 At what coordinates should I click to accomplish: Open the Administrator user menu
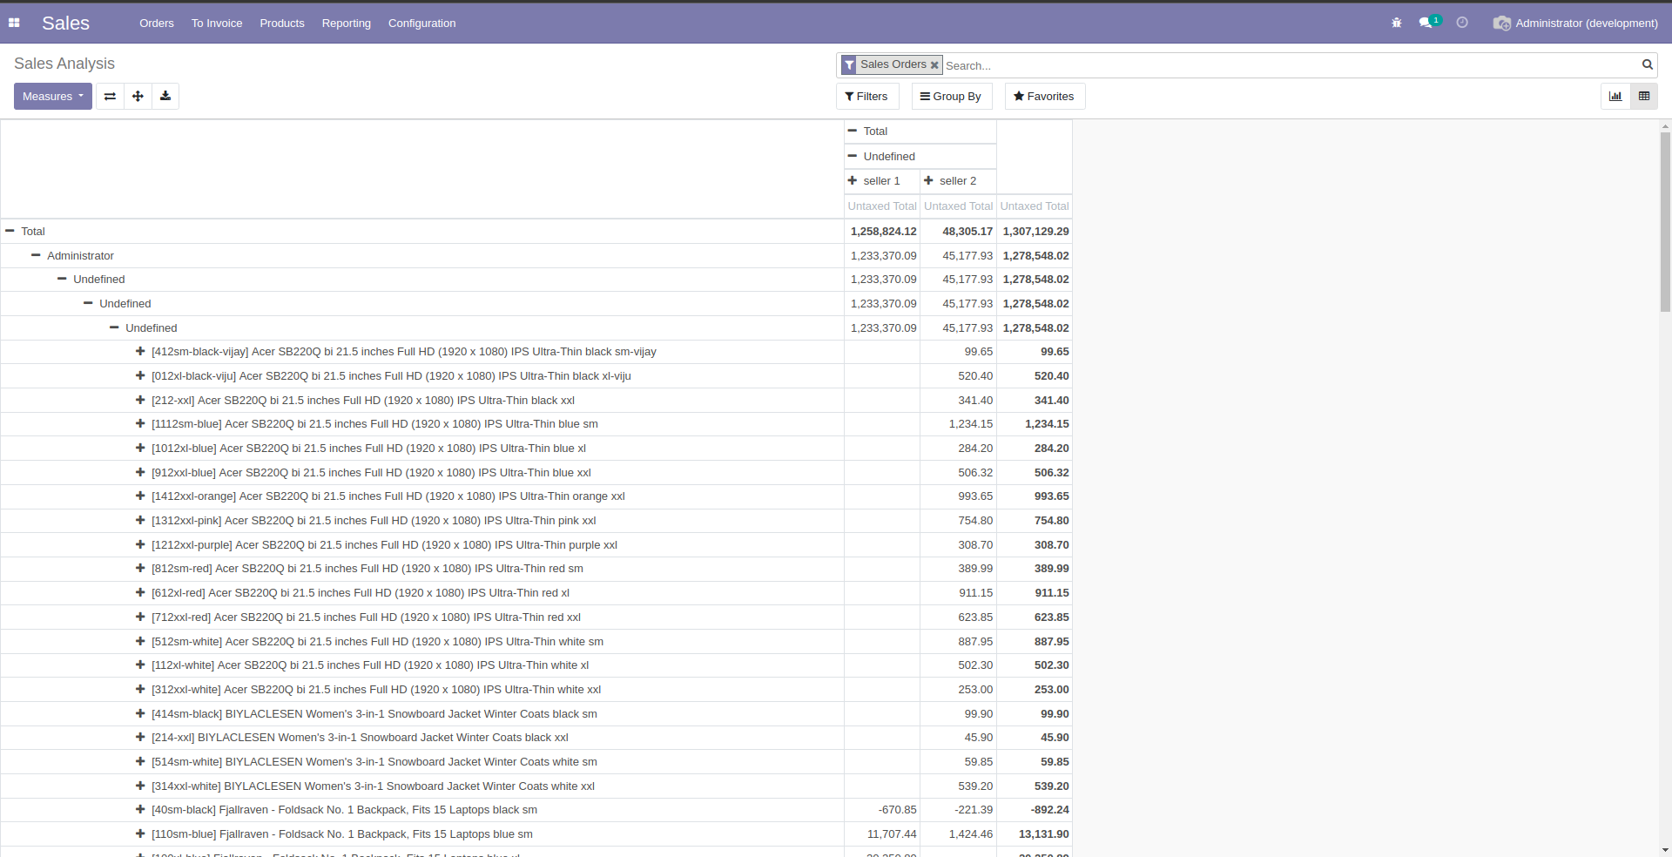coord(1576,23)
